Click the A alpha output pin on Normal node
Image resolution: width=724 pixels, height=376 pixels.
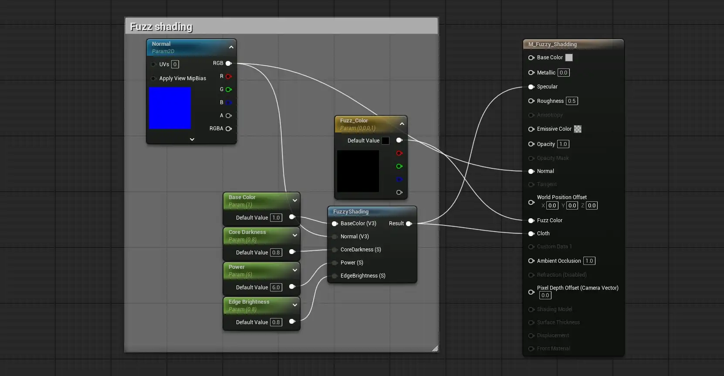[x=228, y=115]
